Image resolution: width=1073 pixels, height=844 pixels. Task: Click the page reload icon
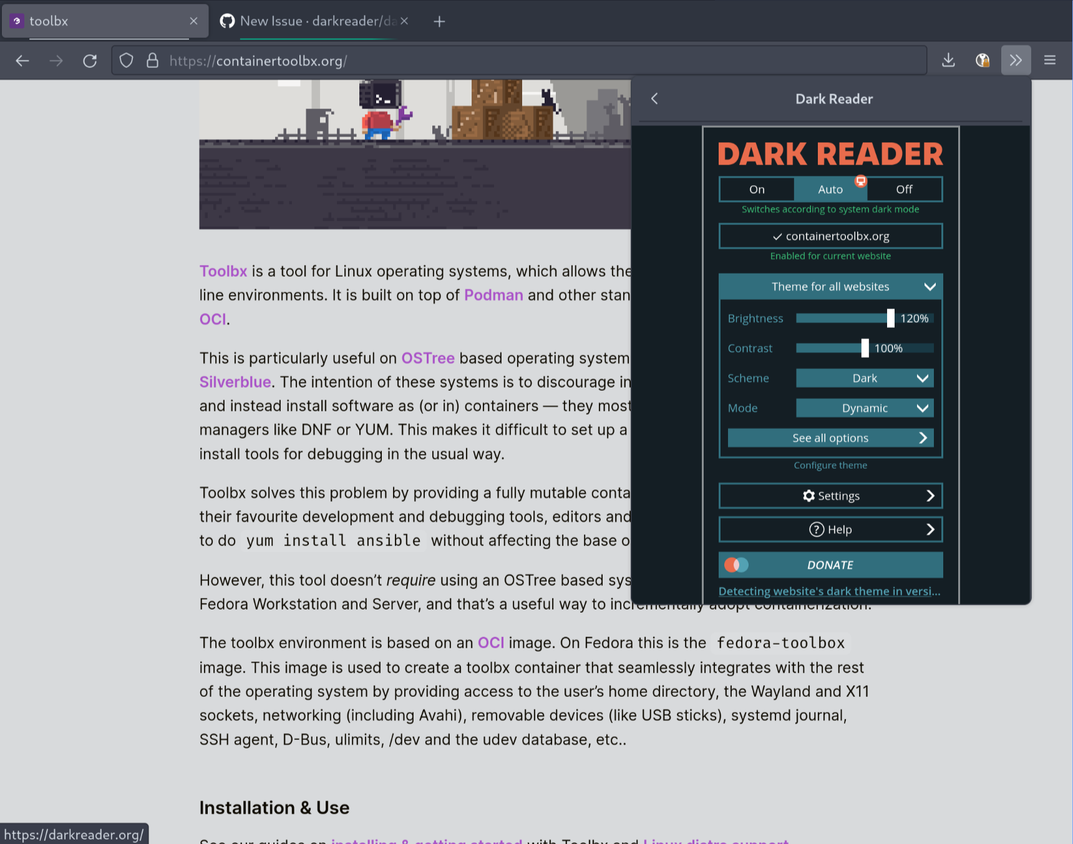coord(90,60)
